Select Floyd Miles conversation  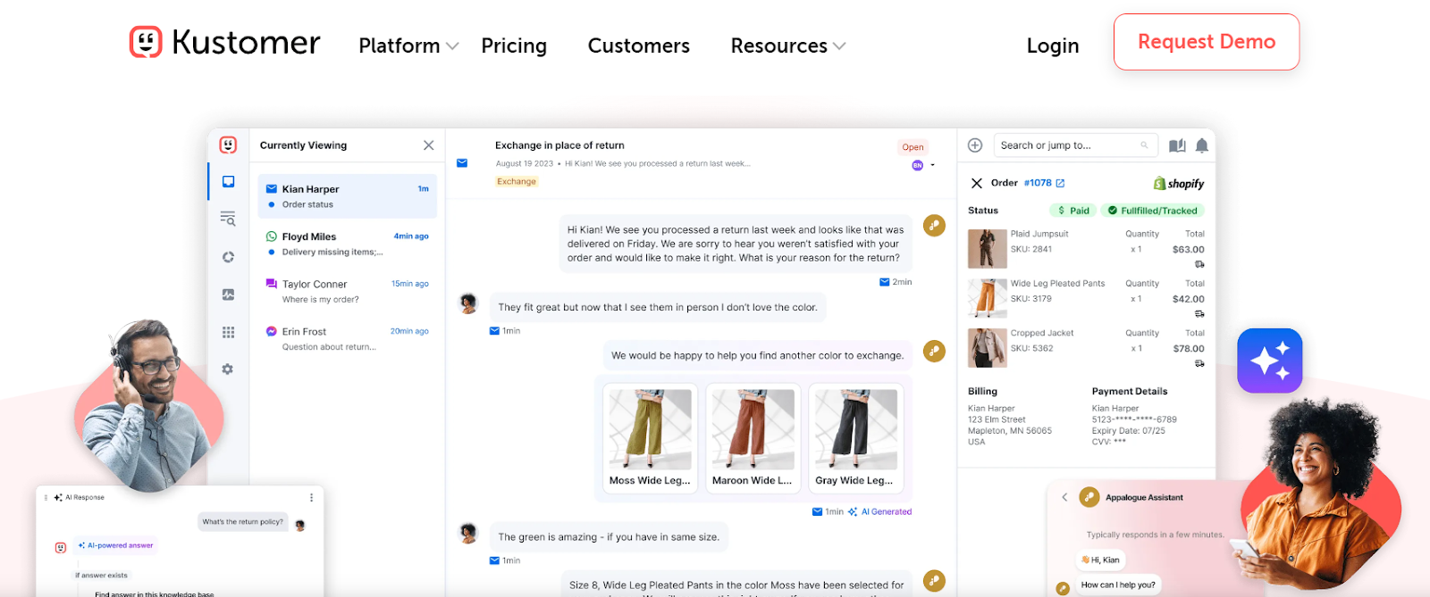(x=348, y=244)
